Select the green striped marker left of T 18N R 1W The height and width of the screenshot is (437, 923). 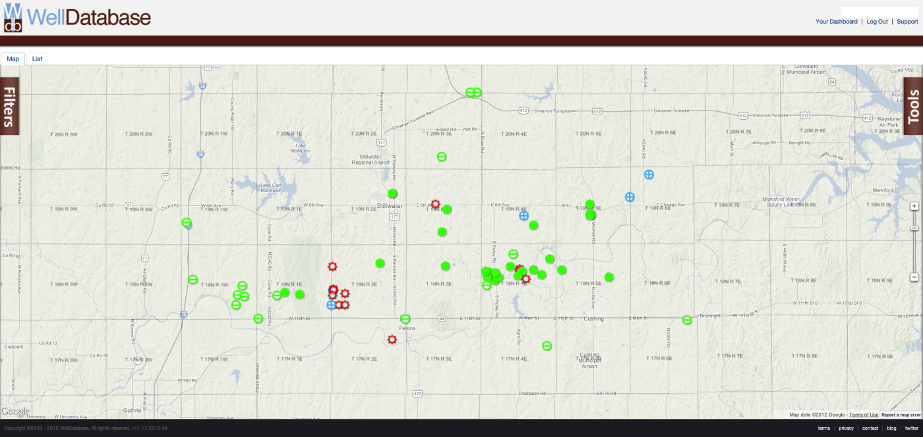click(x=193, y=280)
